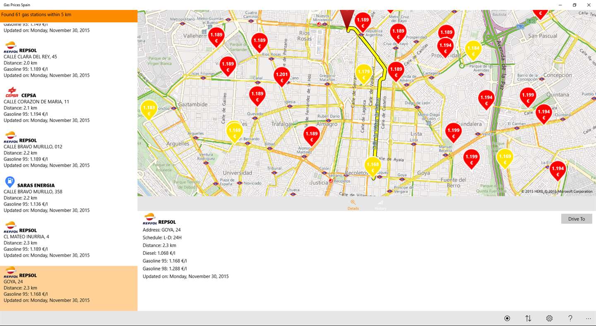
Task: Expand the three-dots more menu
Action: tap(589, 319)
